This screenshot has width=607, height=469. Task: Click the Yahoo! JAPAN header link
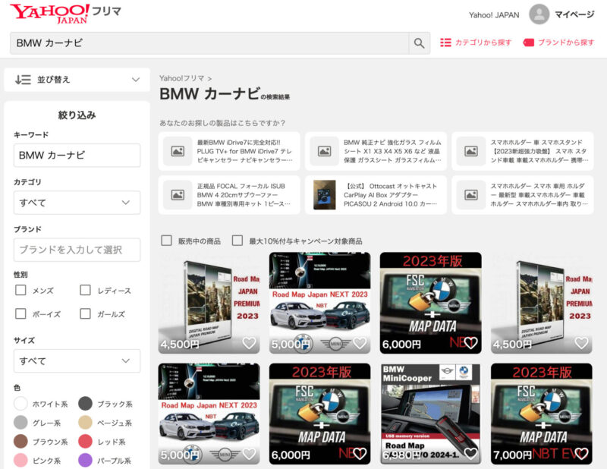coord(494,15)
